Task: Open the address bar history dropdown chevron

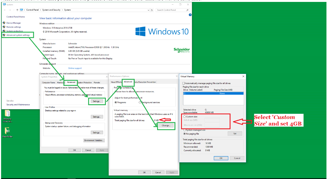Action: click(x=149, y=10)
